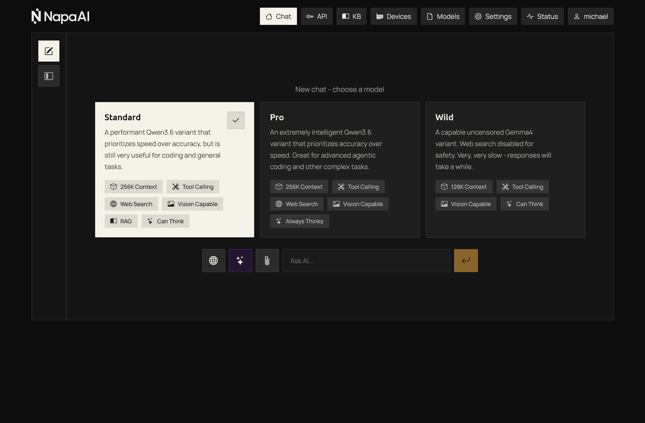Choose the Pro model card
645x423 pixels.
tap(340, 170)
